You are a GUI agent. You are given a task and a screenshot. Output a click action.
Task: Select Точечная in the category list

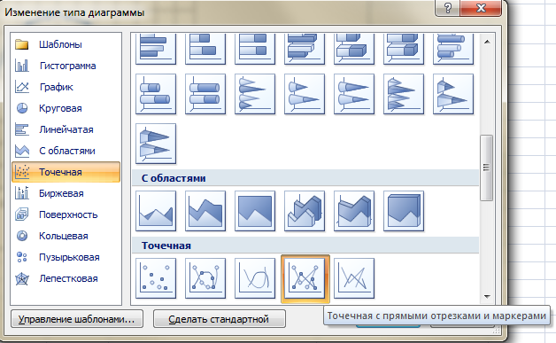click(66, 172)
